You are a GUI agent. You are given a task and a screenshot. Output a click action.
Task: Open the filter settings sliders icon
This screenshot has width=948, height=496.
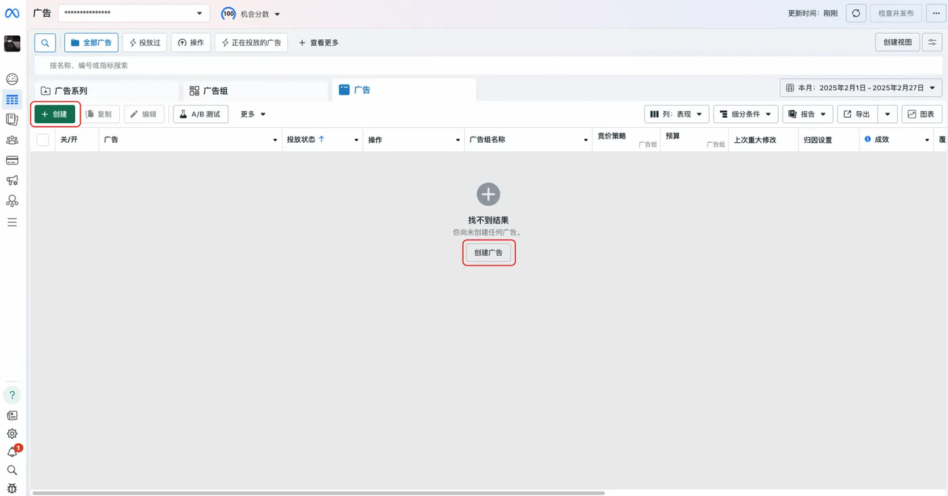click(x=932, y=43)
